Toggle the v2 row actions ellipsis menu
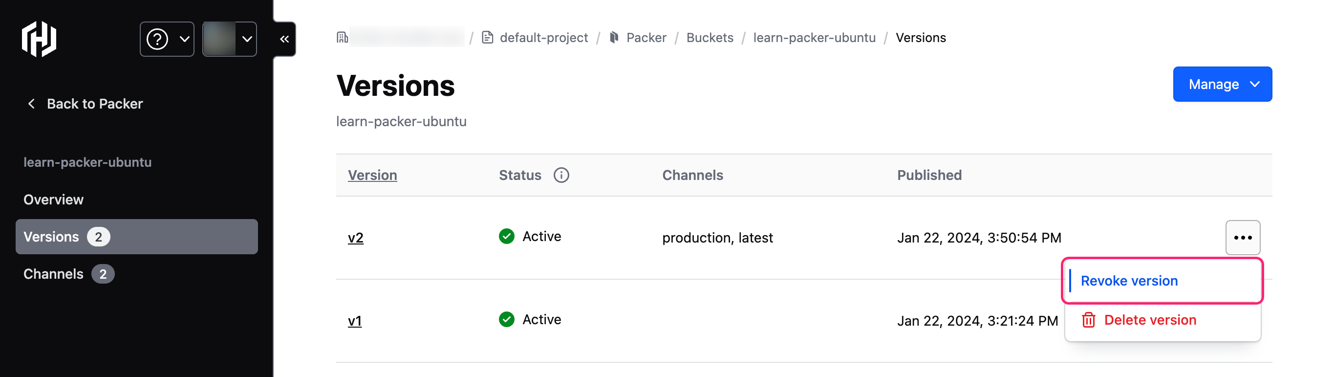Screen dimensions: 1335x377 click(1243, 238)
